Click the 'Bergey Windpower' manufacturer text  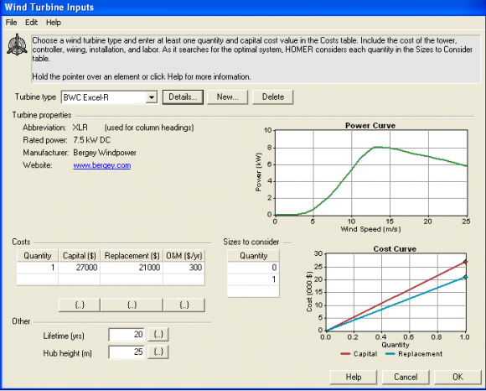[x=105, y=153]
